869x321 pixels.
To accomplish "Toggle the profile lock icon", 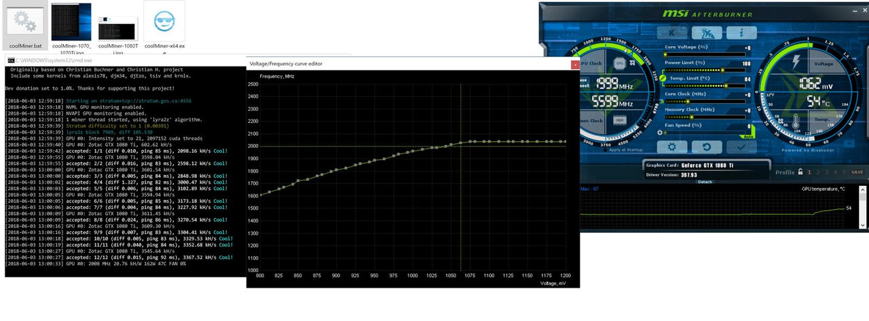I will (x=800, y=172).
